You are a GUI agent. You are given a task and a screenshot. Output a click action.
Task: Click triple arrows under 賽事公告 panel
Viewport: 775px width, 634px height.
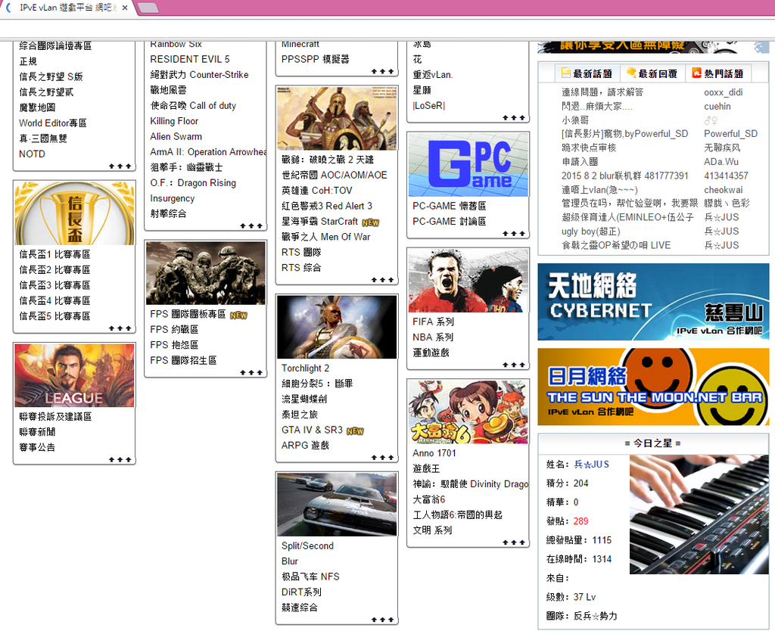(x=120, y=459)
